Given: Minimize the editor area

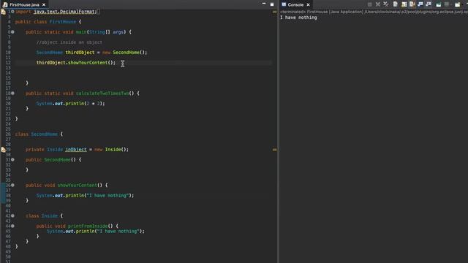Looking at the screenshot, I should [x=264, y=4].
